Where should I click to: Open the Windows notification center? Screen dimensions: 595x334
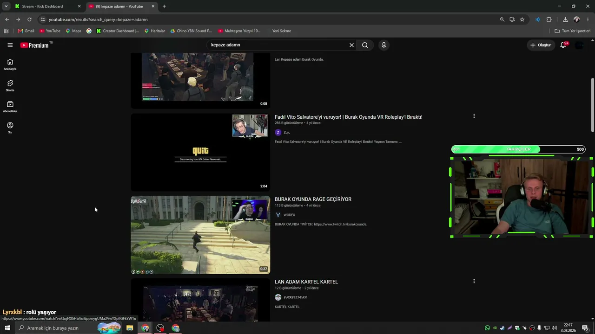(x=585, y=328)
